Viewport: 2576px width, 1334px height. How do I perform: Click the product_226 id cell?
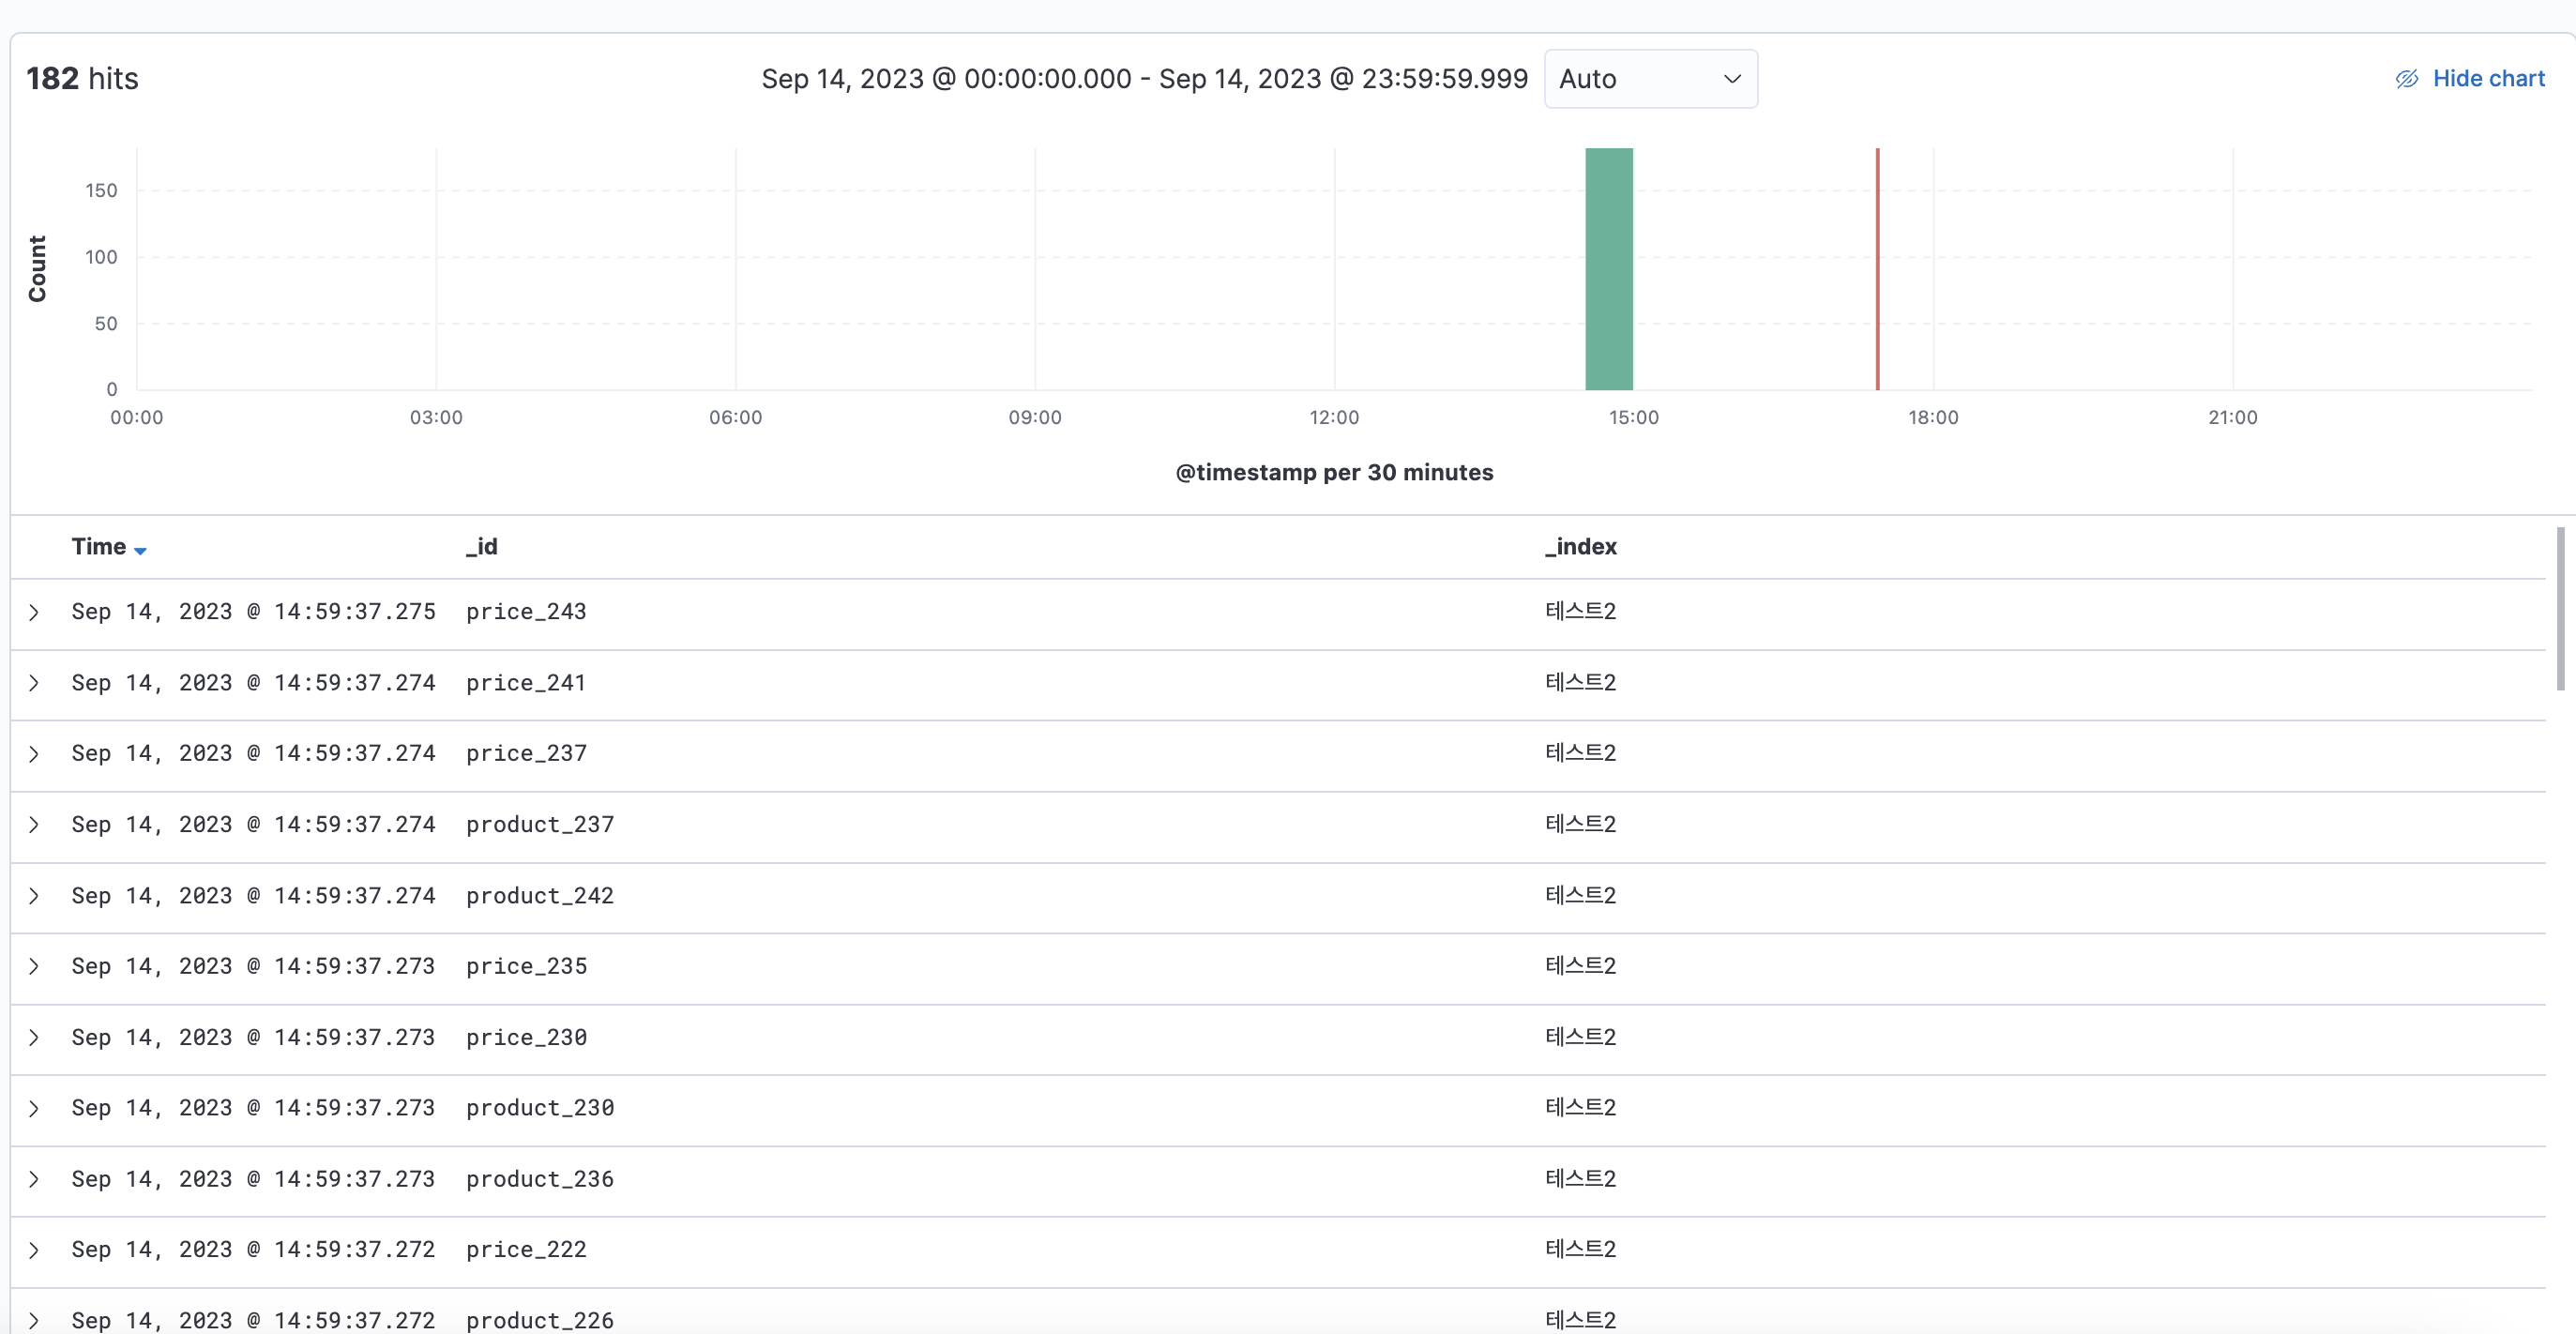click(540, 1321)
